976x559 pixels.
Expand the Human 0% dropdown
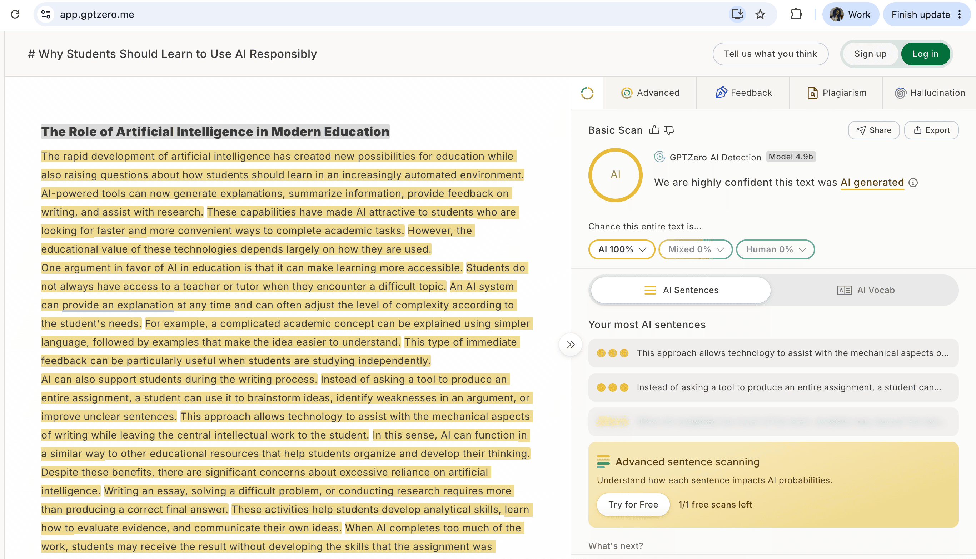coord(775,249)
